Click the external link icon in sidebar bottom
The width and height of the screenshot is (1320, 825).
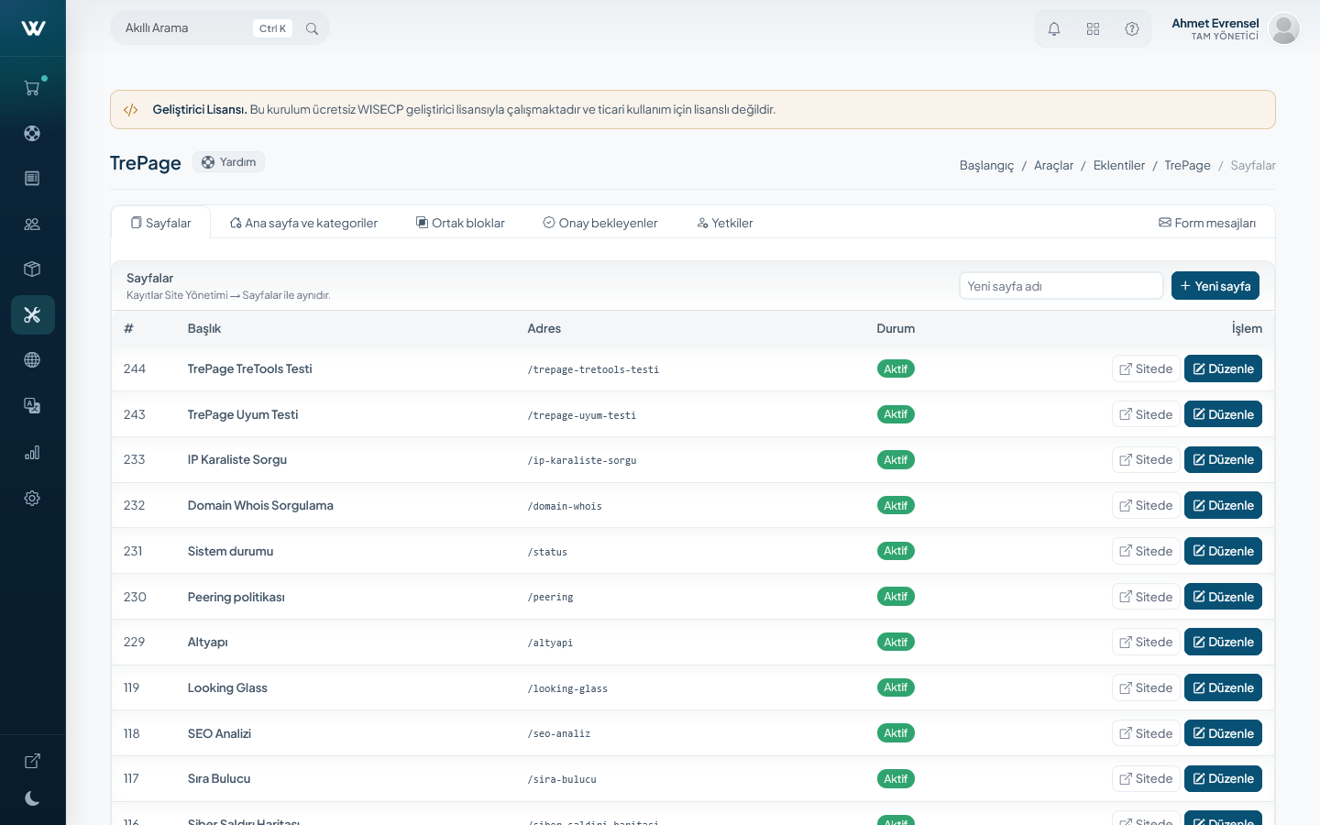[x=32, y=761]
